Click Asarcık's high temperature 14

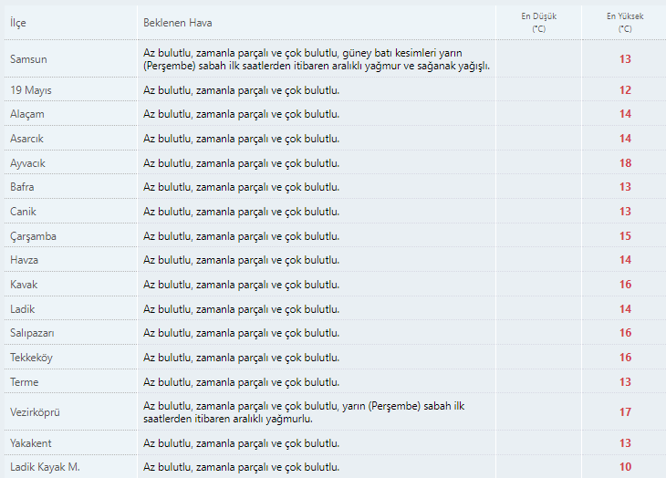(625, 139)
